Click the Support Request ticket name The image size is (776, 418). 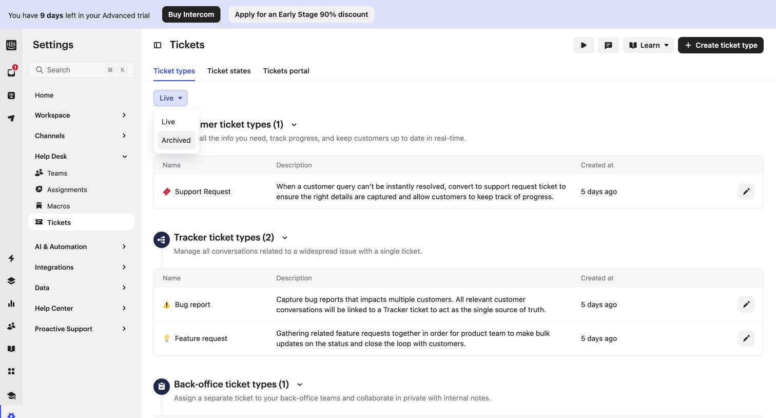(x=203, y=192)
